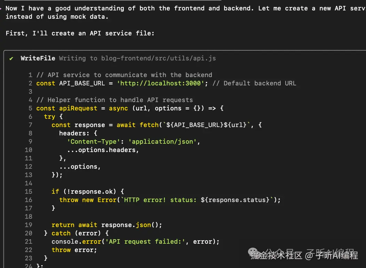Click line number 5 in the gutter
366x268 pixels.
(30, 108)
